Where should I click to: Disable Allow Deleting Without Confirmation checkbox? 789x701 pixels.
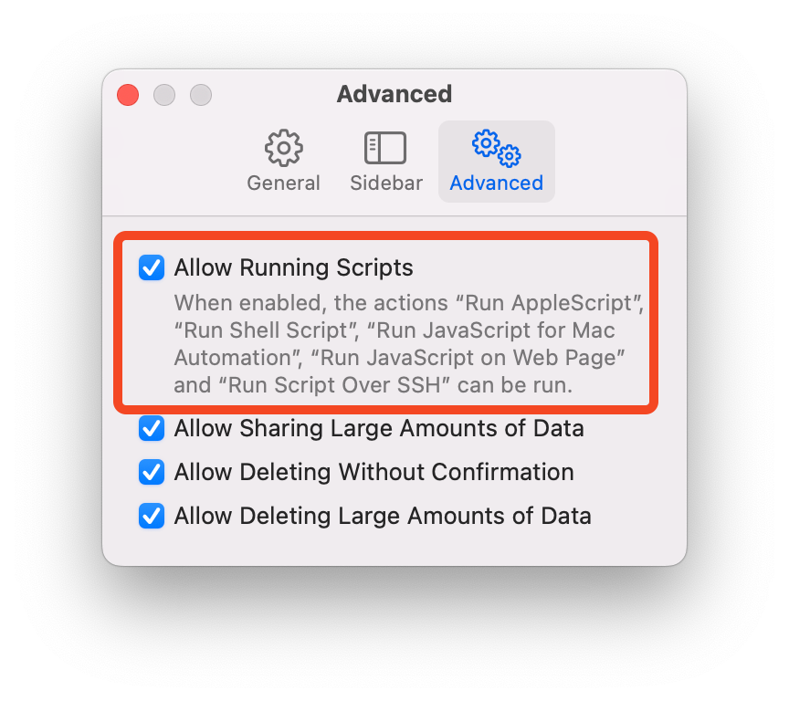coord(152,472)
